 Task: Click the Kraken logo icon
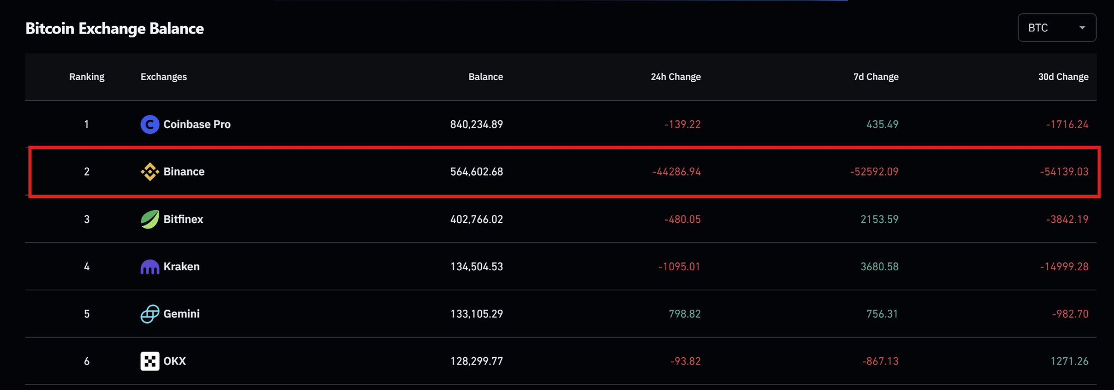150,267
